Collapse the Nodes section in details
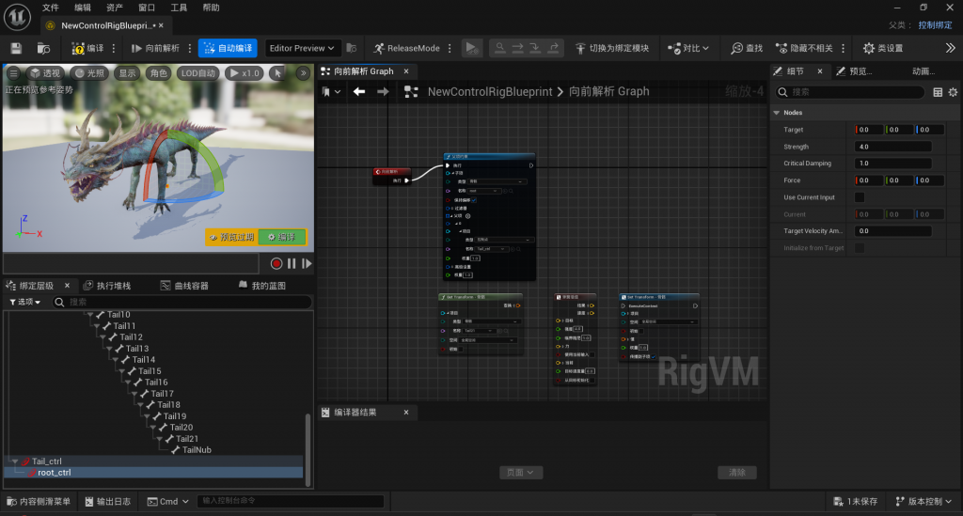The width and height of the screenshot is (963, 516). pyautogui.click(x=777, y=113)
